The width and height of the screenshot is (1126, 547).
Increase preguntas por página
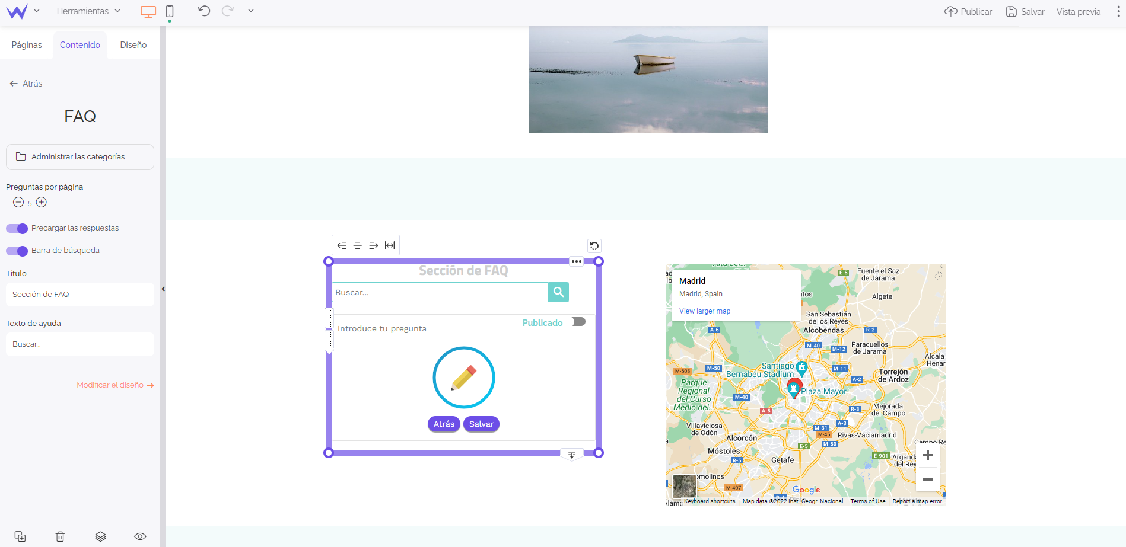42,203
